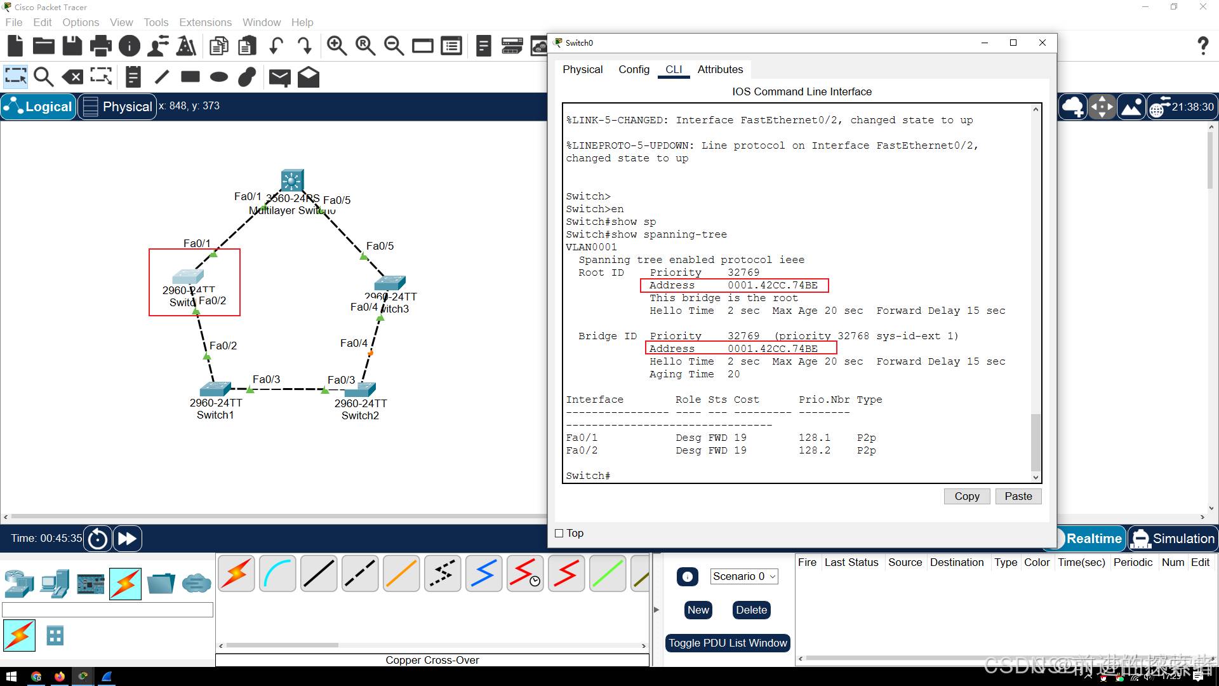Select the Phone cable connection
The image size is (1219, 686).
443,574
